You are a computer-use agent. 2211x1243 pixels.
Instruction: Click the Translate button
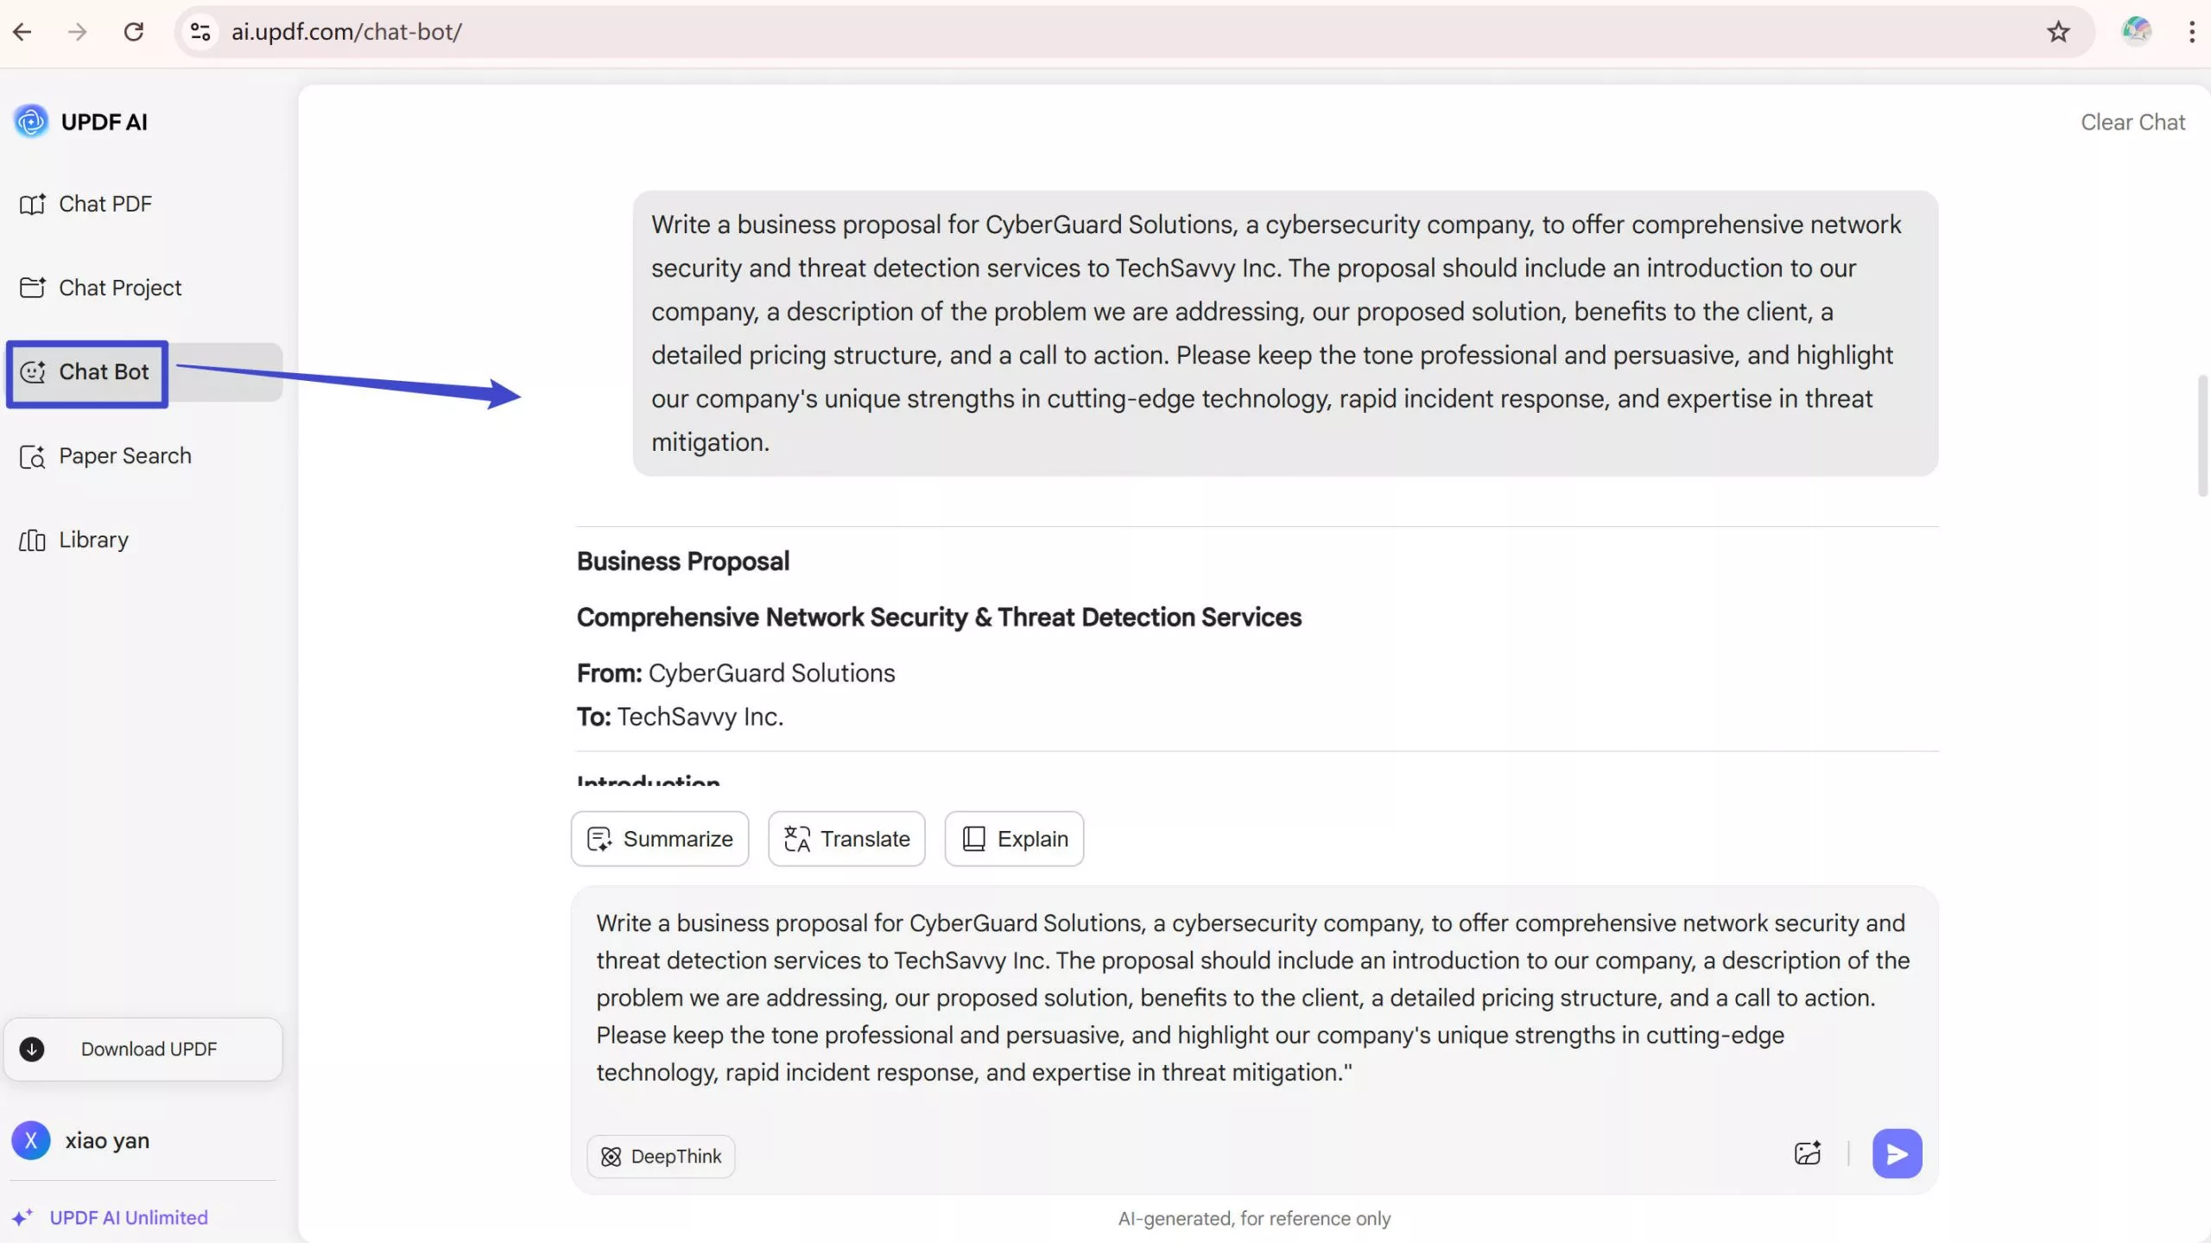pos(846,839)
